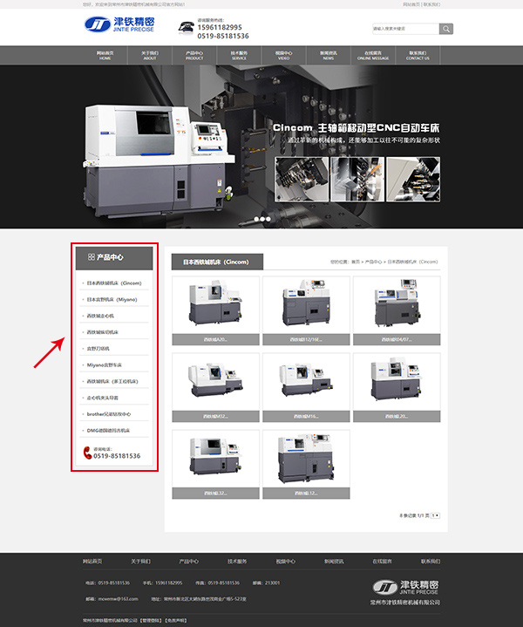The height and width of the screenshot is (627, 523).
Task: Click the red phone icon in the sidebar
Action: pos(87,453)
